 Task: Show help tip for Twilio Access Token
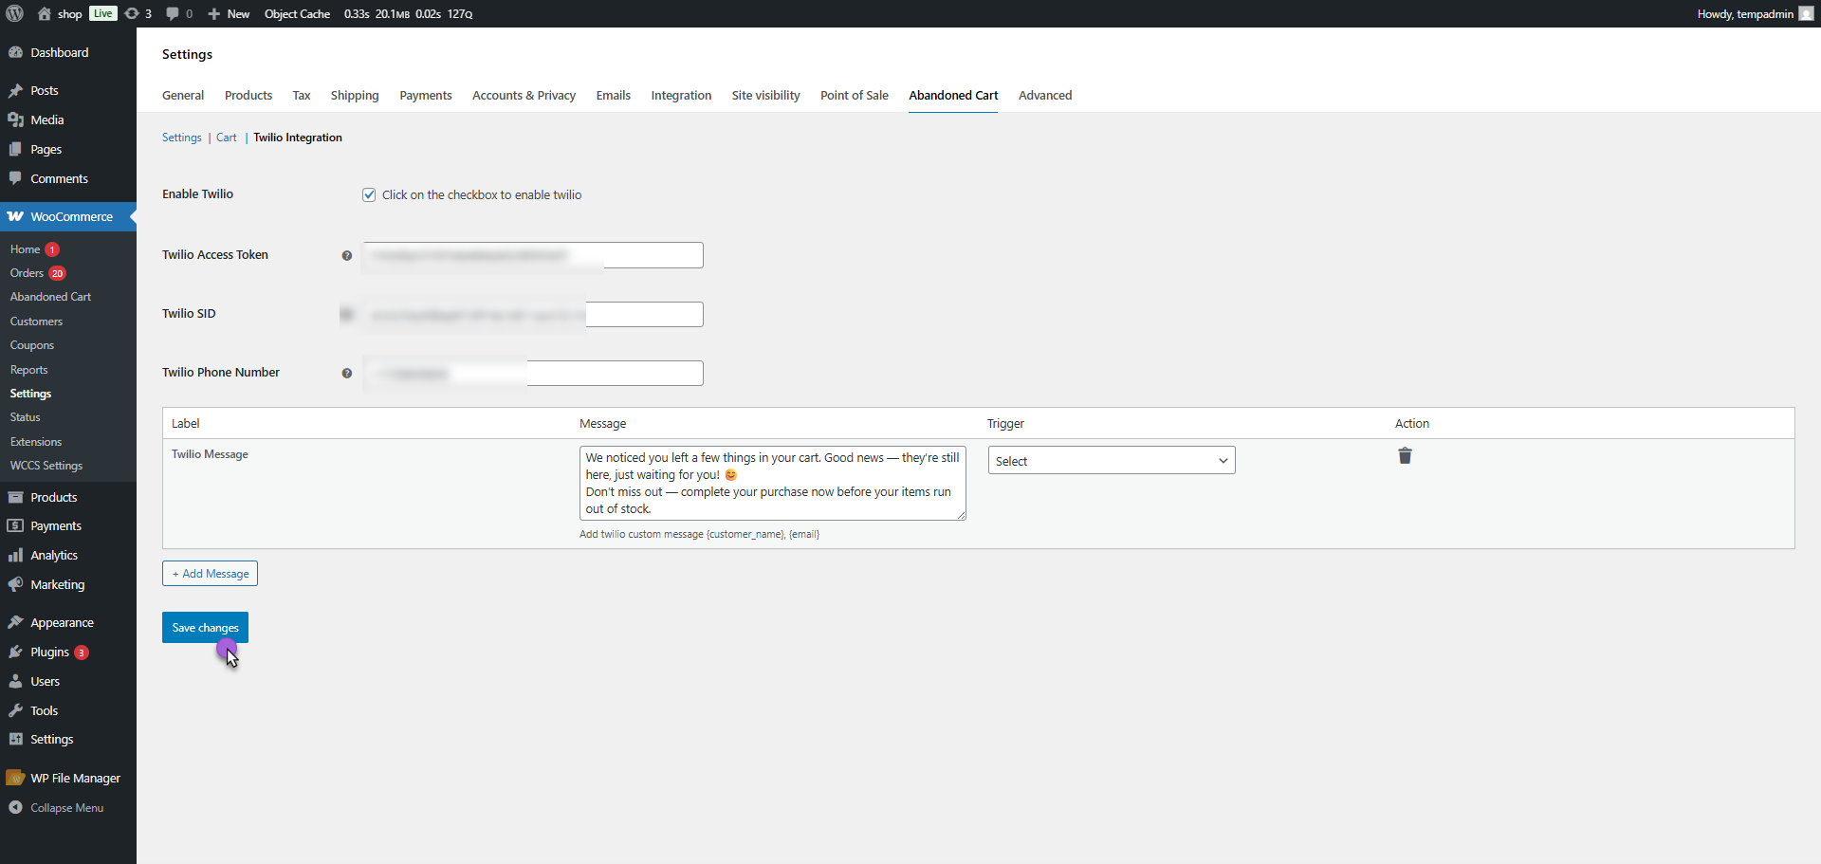pos(347,255)
